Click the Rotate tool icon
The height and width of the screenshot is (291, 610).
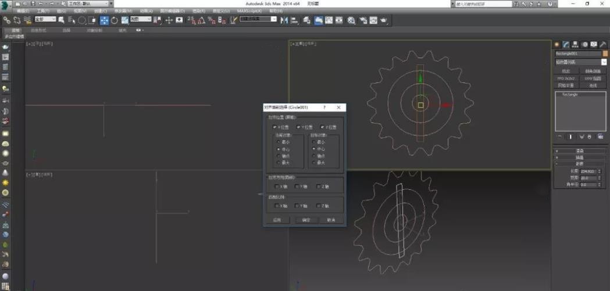115,20
